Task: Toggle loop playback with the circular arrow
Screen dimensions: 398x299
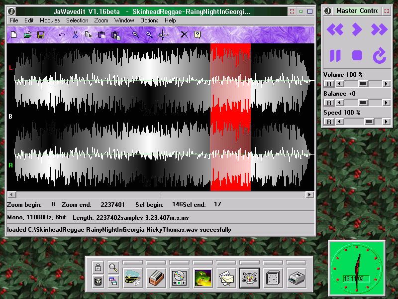Action: pos(380,56)
